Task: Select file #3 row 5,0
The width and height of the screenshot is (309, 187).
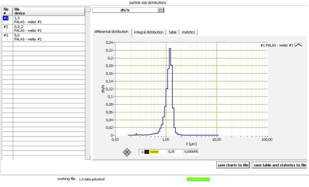Action: [28, 37]
